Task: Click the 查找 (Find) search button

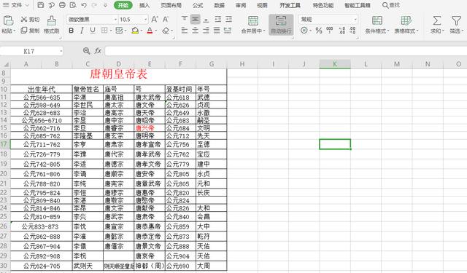Action: coord(391,5)
